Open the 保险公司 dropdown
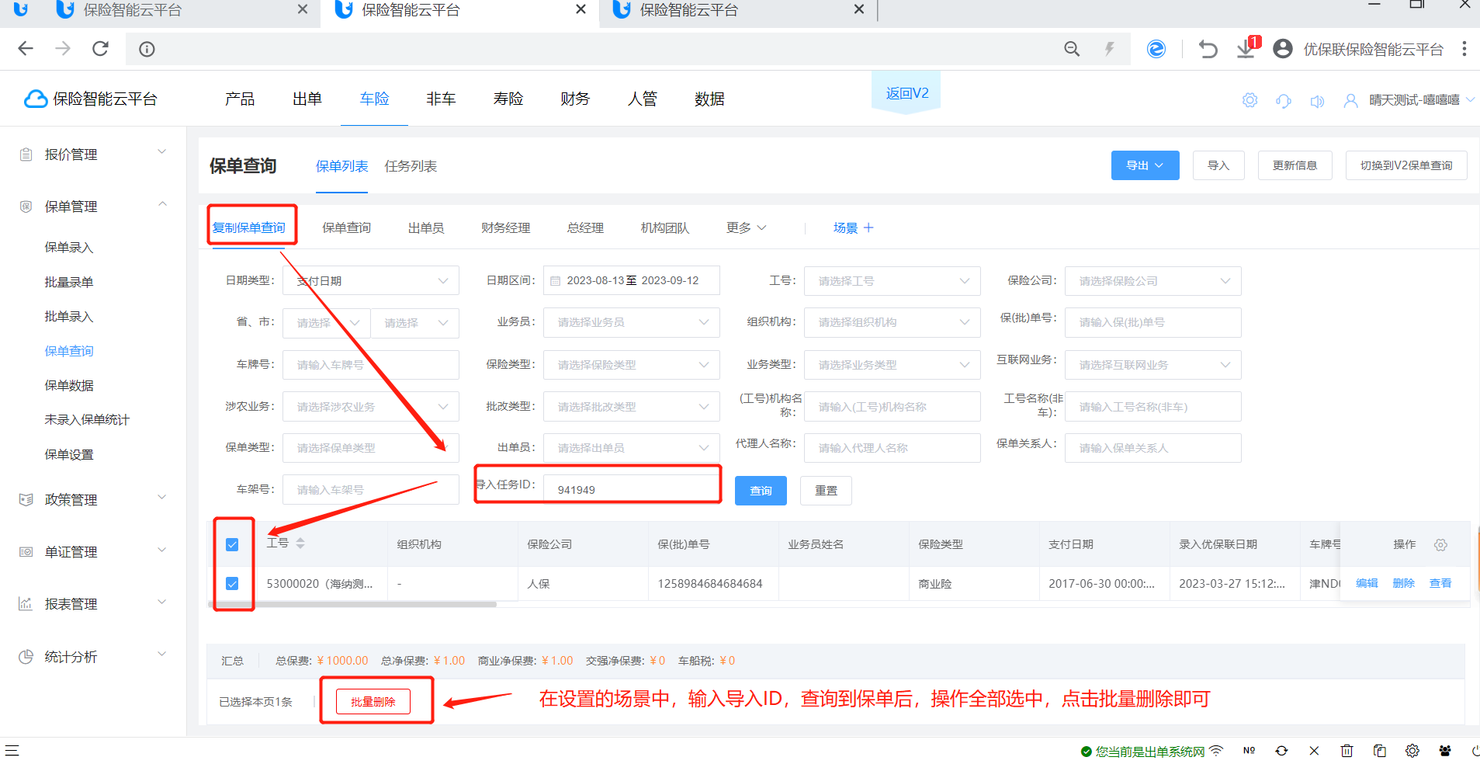 tap(1153, 281)
